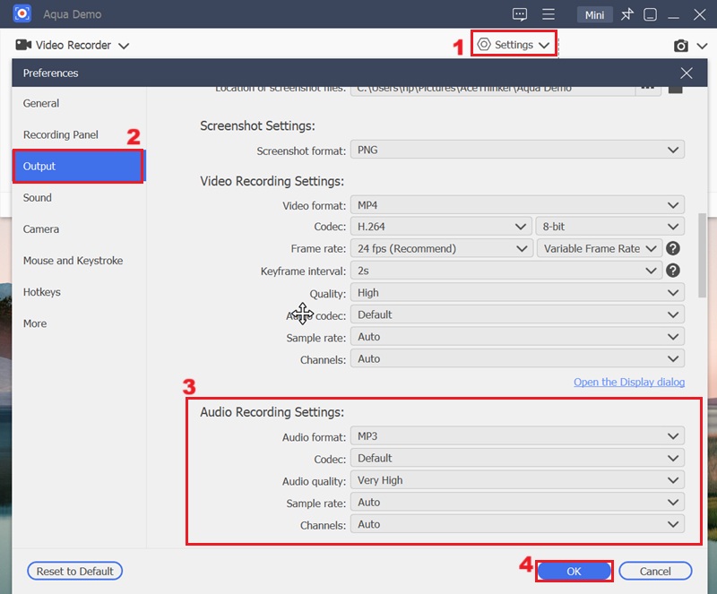
Task: Click the preferences vertical scrollbar thumb
Action: (703, 255)
